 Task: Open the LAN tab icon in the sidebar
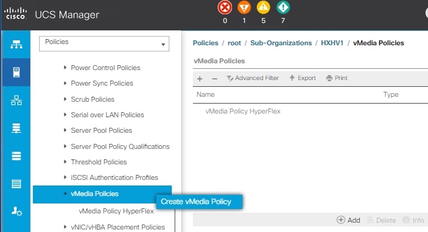click(16, 100)
